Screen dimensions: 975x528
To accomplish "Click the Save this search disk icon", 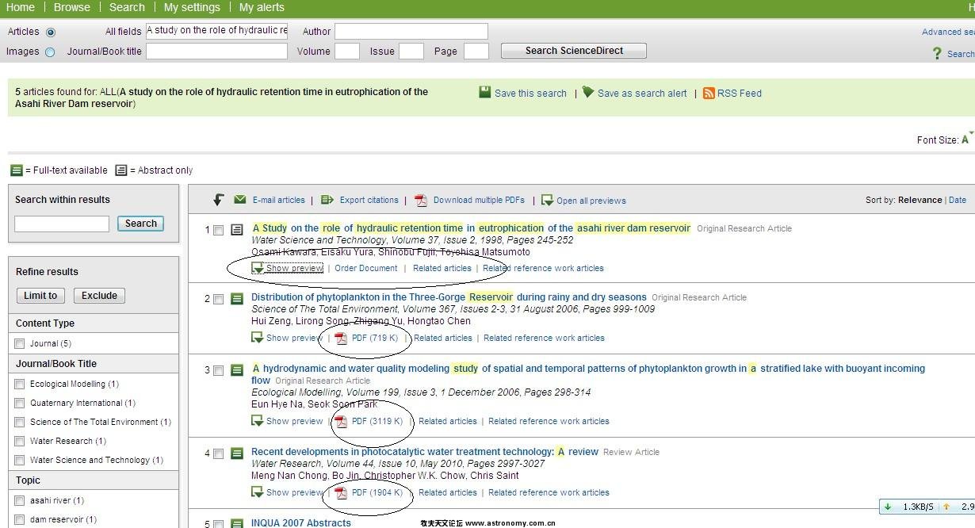I will pyautogui.click(x=485, y=93).
